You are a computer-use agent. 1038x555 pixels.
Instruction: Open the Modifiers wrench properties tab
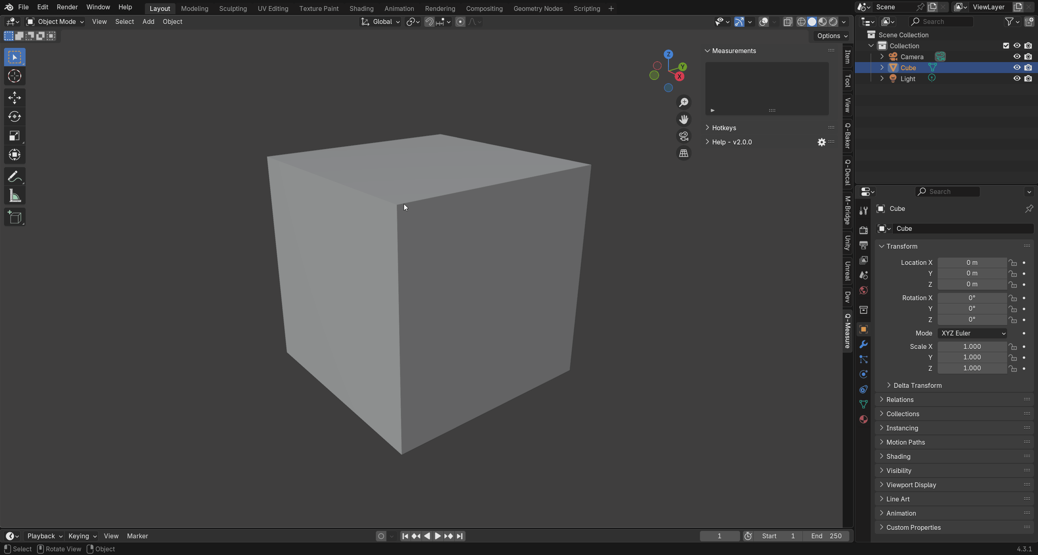pyautogui.click(x=863, y=344)
